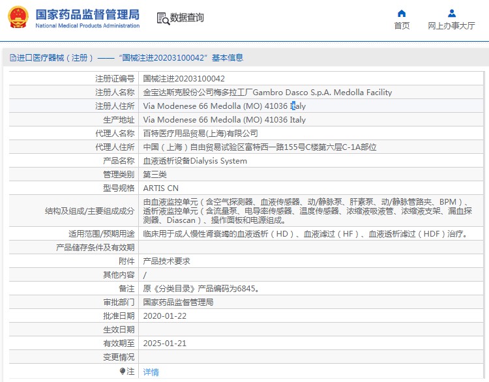489x382 pixels.
Task: Click the 网上办事大厅 person icon
Action: point(451,13)
